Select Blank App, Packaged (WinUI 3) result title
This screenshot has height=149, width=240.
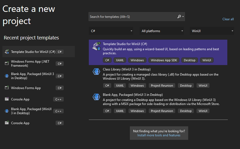coord(133,95)
